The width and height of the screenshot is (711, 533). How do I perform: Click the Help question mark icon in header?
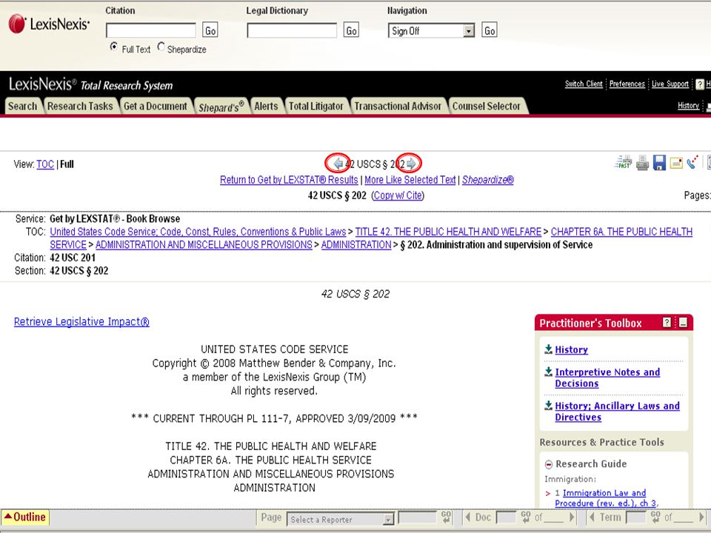[700, 84]
